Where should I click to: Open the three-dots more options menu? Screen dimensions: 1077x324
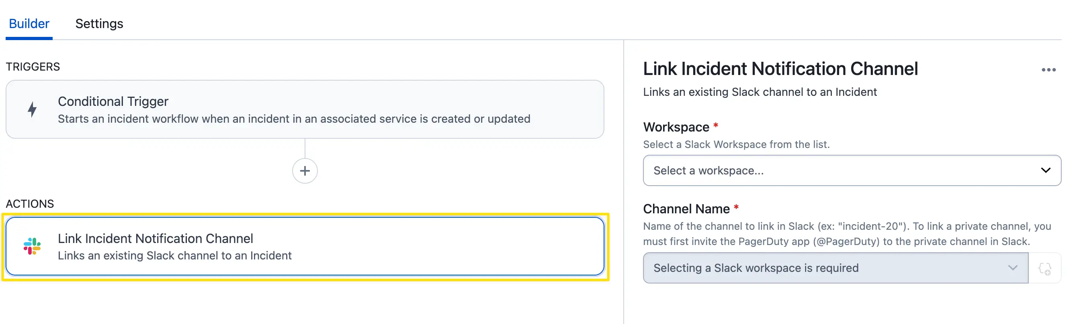click(x=1048, y=70)
